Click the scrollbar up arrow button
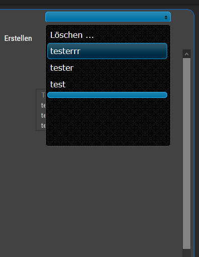Screen dimensions: 199x257 click(x=186, y=54)
